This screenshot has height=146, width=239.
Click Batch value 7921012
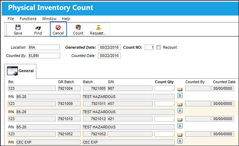[x=94, y=119]
